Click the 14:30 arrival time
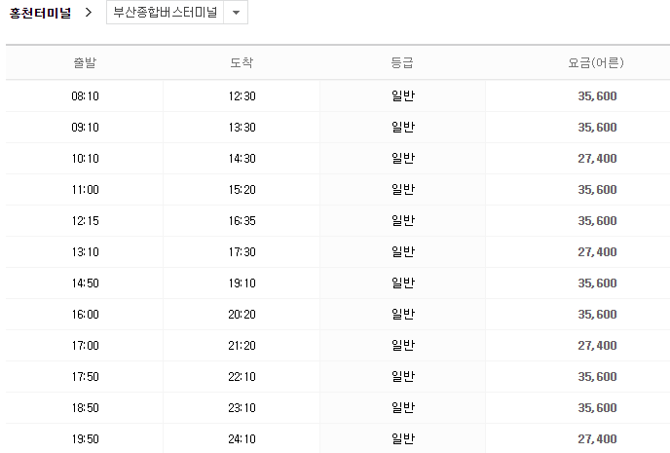 click(242, 159)
